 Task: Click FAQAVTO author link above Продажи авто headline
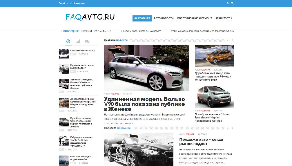click(x=190, y=134)
